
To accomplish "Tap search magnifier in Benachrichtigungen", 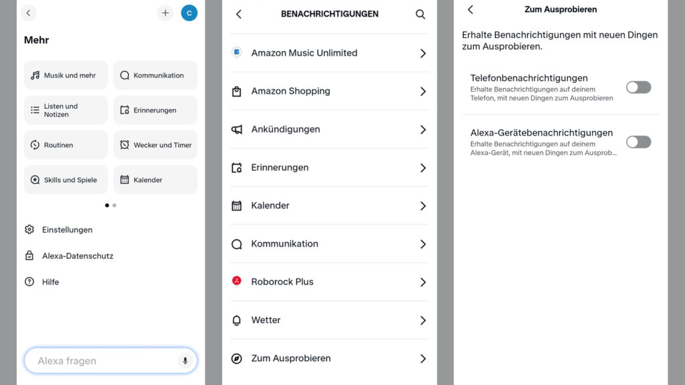I will (420, 14).
